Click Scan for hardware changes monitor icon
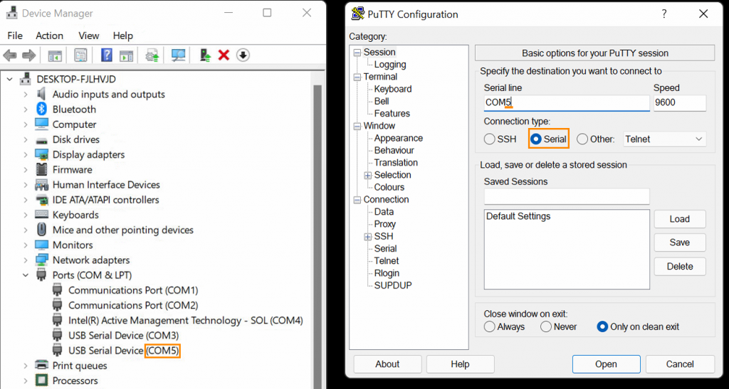This screenshot has height=389, width=729. [178, 55]
